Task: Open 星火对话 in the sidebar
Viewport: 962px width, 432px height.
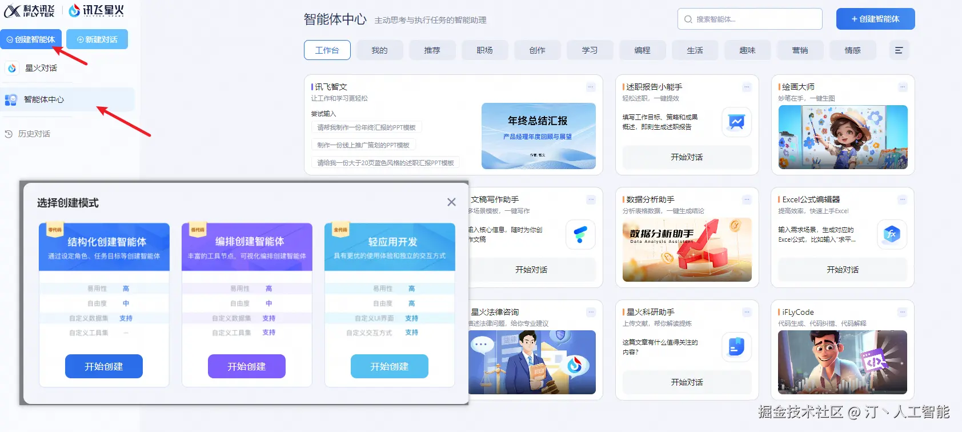Action: [41, 68]
